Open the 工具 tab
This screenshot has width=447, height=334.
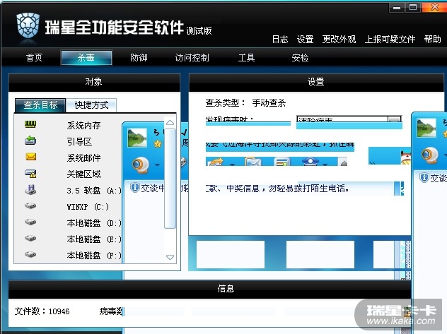(246, 58)
